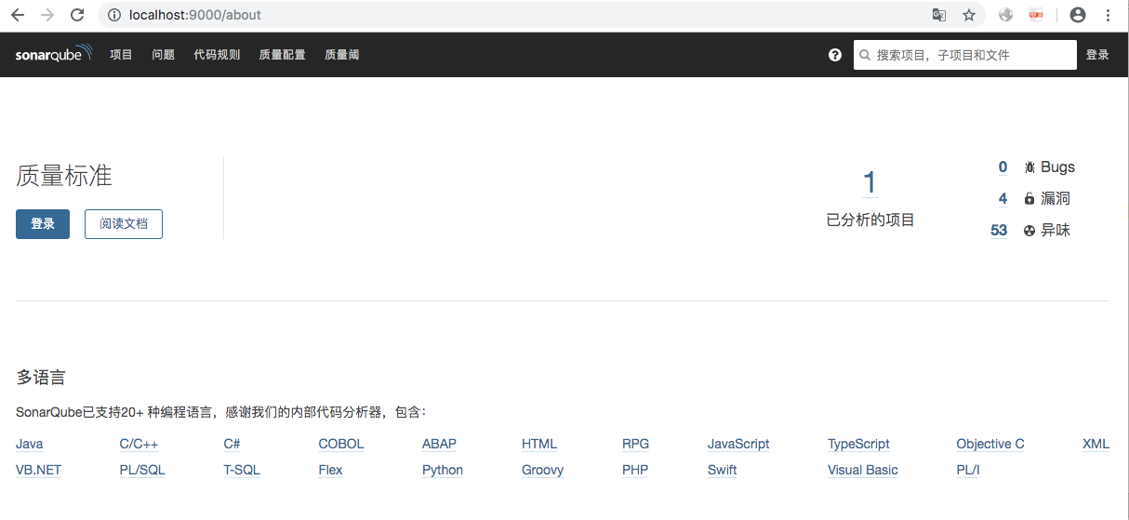This screenshot has width=1129, height=520.
Task: Open the Swift language link
Action: pos(722,471)
